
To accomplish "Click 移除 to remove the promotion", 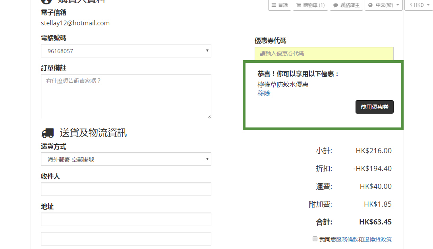I will tap(264, 93).
